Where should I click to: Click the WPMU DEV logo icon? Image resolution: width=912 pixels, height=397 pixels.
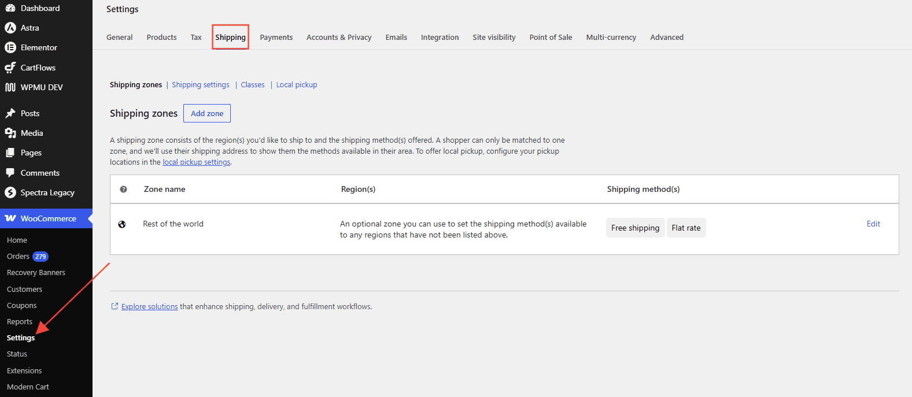pos(10,87)
